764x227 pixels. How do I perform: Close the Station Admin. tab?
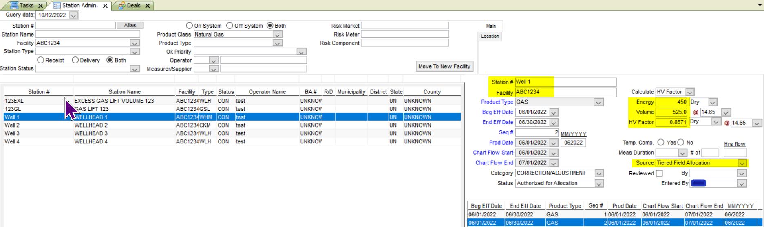click(105, 6)
